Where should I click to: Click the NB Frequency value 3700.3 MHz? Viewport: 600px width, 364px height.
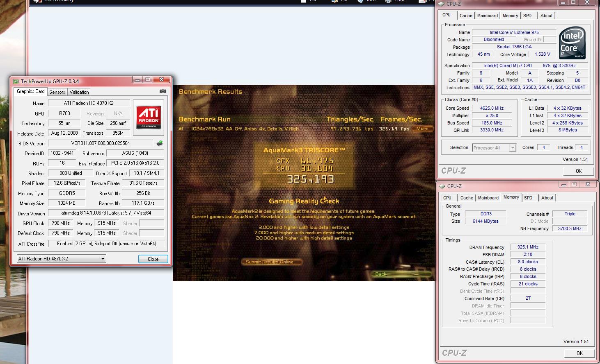coord(570,228)
